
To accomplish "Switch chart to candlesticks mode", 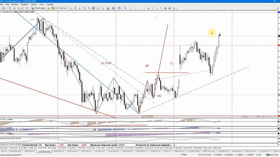I will point(76,8).
